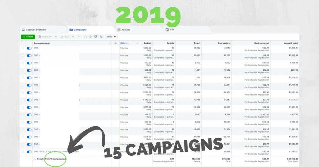Open the dropdown arrow next to Duplicate

[x=55, y=37]
